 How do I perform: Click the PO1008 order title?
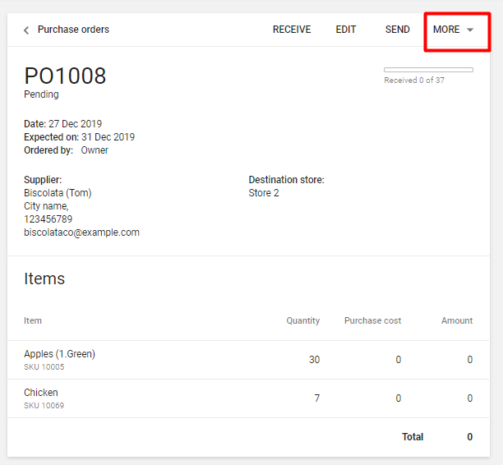coord(65,76)
